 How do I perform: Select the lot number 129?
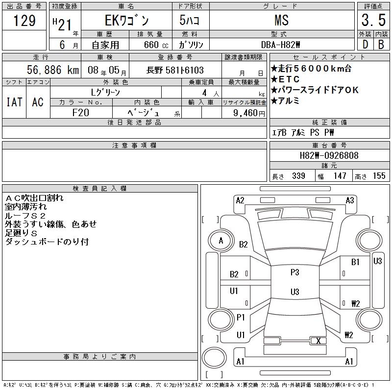coord(24,21)
